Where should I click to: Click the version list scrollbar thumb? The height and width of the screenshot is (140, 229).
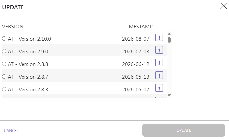(x=169, y=40)
